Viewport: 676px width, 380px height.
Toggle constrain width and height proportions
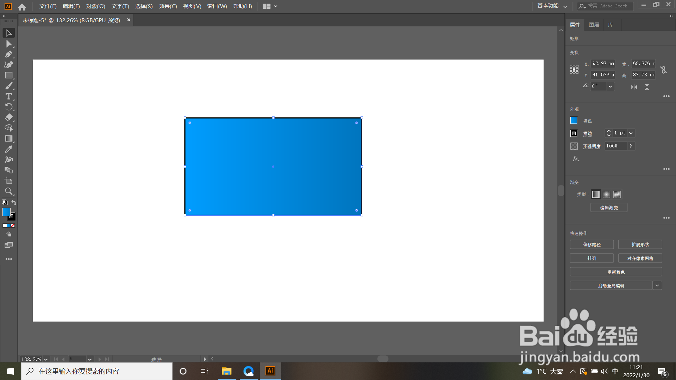(664, 70)
